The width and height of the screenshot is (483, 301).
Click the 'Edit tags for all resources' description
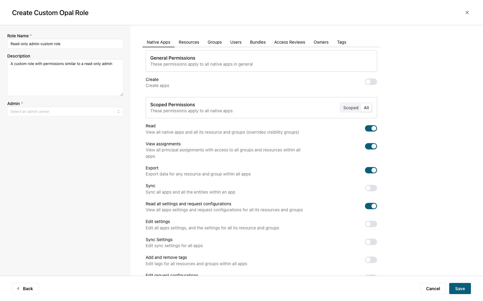coord(196,264)
